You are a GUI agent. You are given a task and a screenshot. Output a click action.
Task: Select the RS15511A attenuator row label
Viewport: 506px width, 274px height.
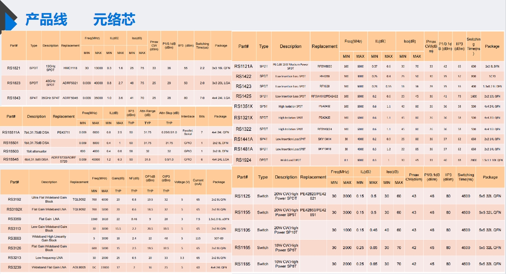[x=11, y=133]
